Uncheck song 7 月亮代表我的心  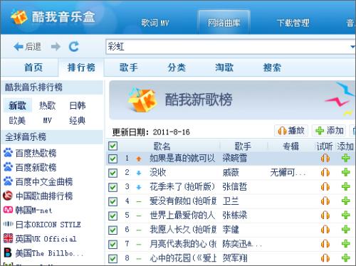point(112,244)
